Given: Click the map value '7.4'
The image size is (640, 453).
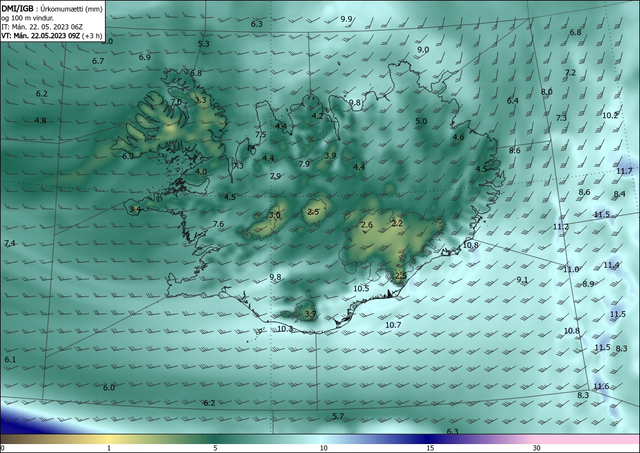Looking at the screenshot, I should (x=10, y=243).
